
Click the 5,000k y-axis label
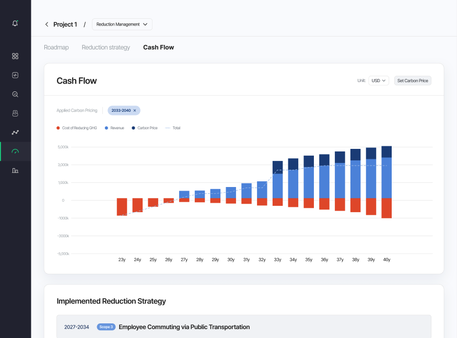(x=63, y=147)
